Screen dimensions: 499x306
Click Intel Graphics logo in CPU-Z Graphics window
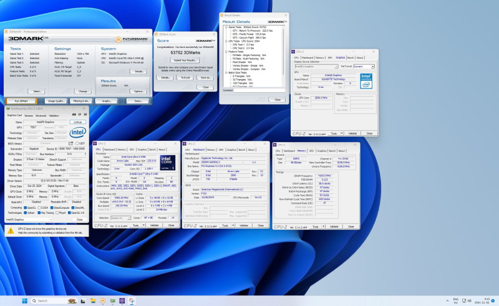click(x=366, y=81)
